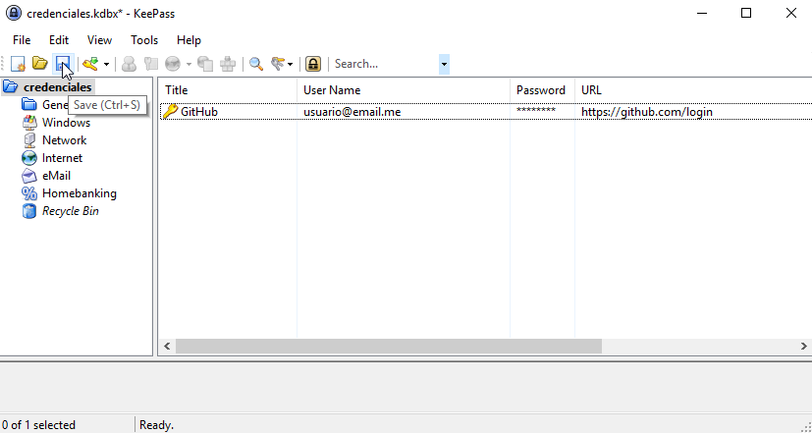Click the scroll left arrow of entry list
This screenshot has width=812, height=433.
coord(167,346)
